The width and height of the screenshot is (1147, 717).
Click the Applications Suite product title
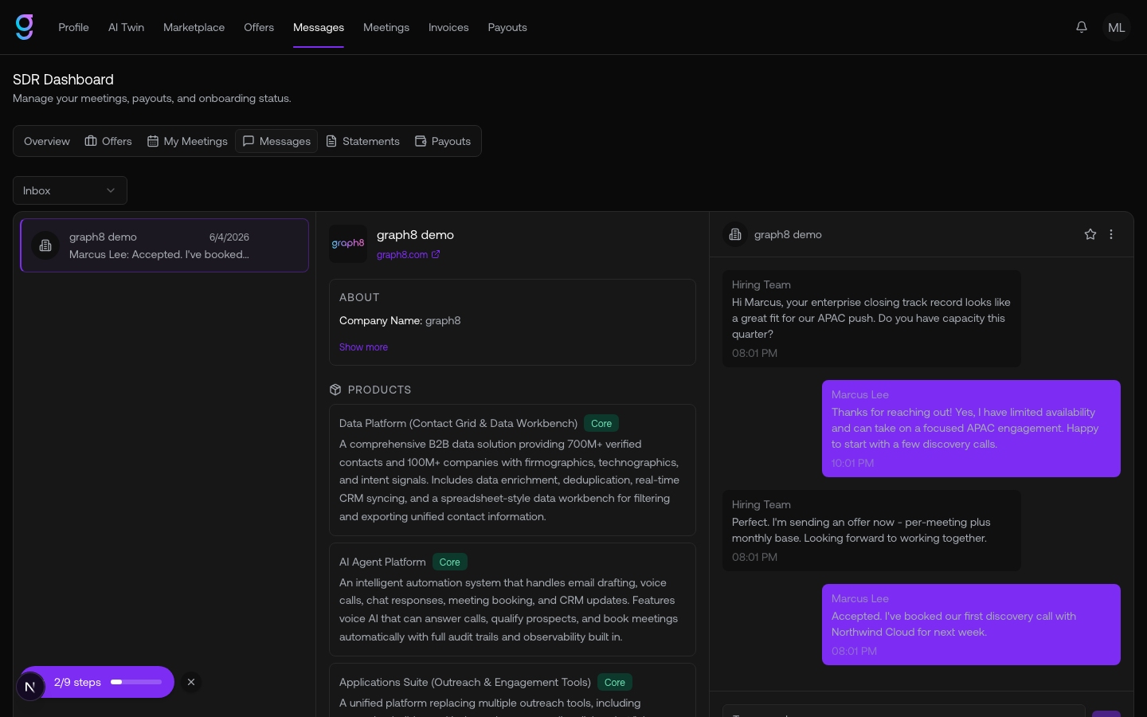465,683
